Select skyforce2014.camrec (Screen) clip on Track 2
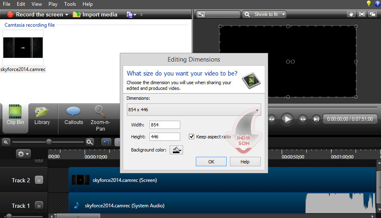This screenshot has height=218, width=381. (x=223, y=180)
